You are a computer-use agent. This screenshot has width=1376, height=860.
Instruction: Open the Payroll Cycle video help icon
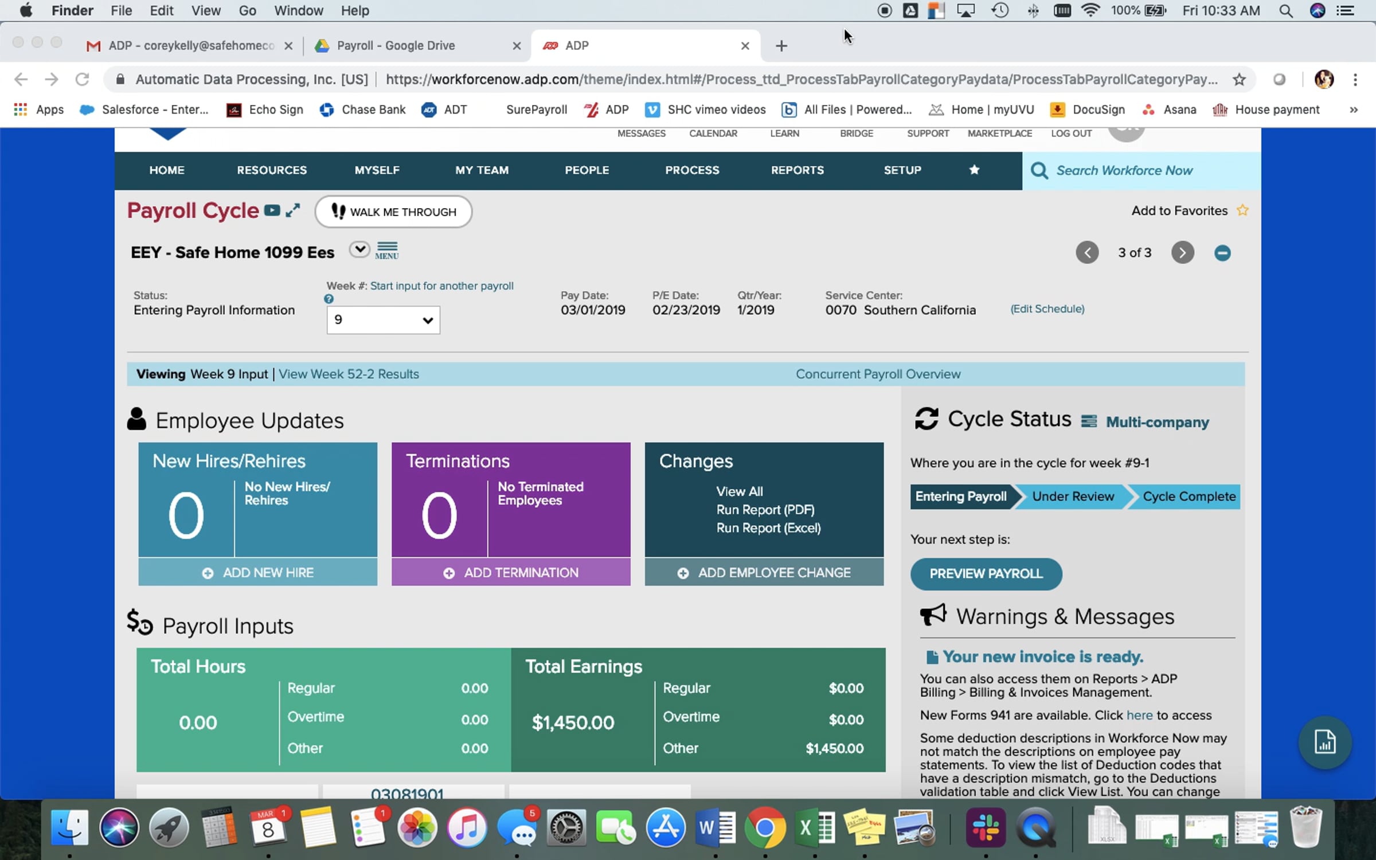pos(272,210)
